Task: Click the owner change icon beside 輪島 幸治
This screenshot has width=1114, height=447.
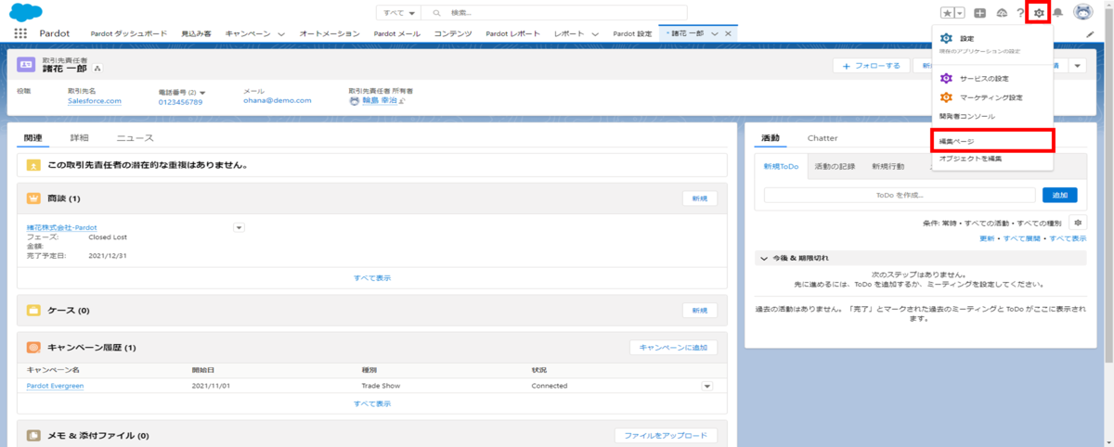Action: [x=402, y=102]
